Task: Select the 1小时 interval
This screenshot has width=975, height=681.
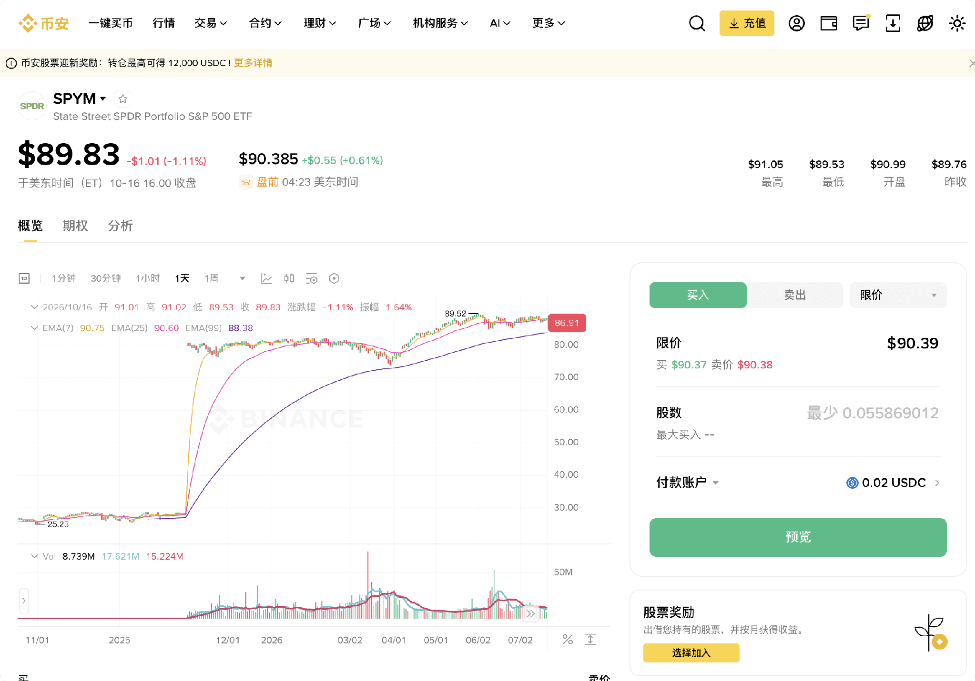Action: pos(148,278)
